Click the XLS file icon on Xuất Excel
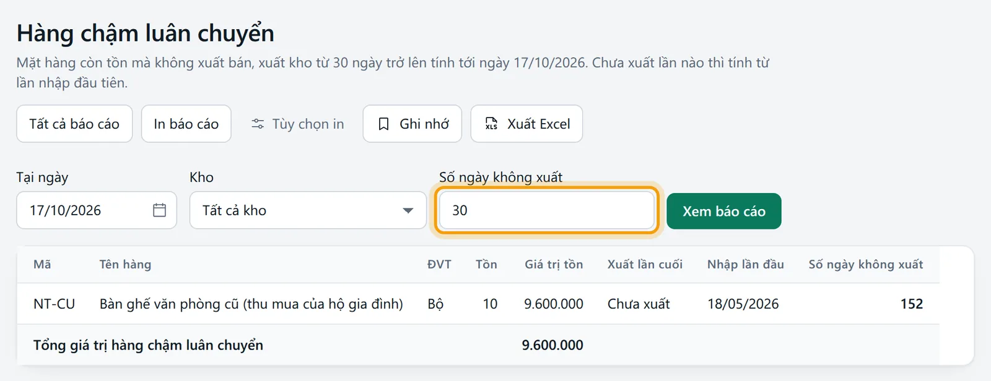 (x=491, y=124)
